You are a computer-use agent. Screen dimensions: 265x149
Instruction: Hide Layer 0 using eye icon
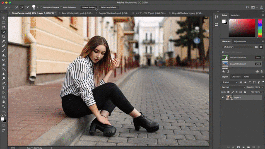point(223,98)
